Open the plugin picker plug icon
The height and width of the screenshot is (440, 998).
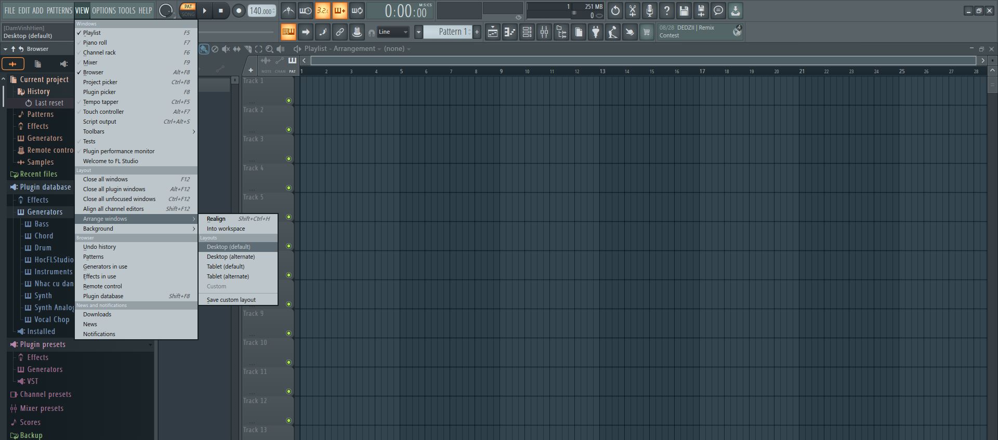(x=596, y=32)
